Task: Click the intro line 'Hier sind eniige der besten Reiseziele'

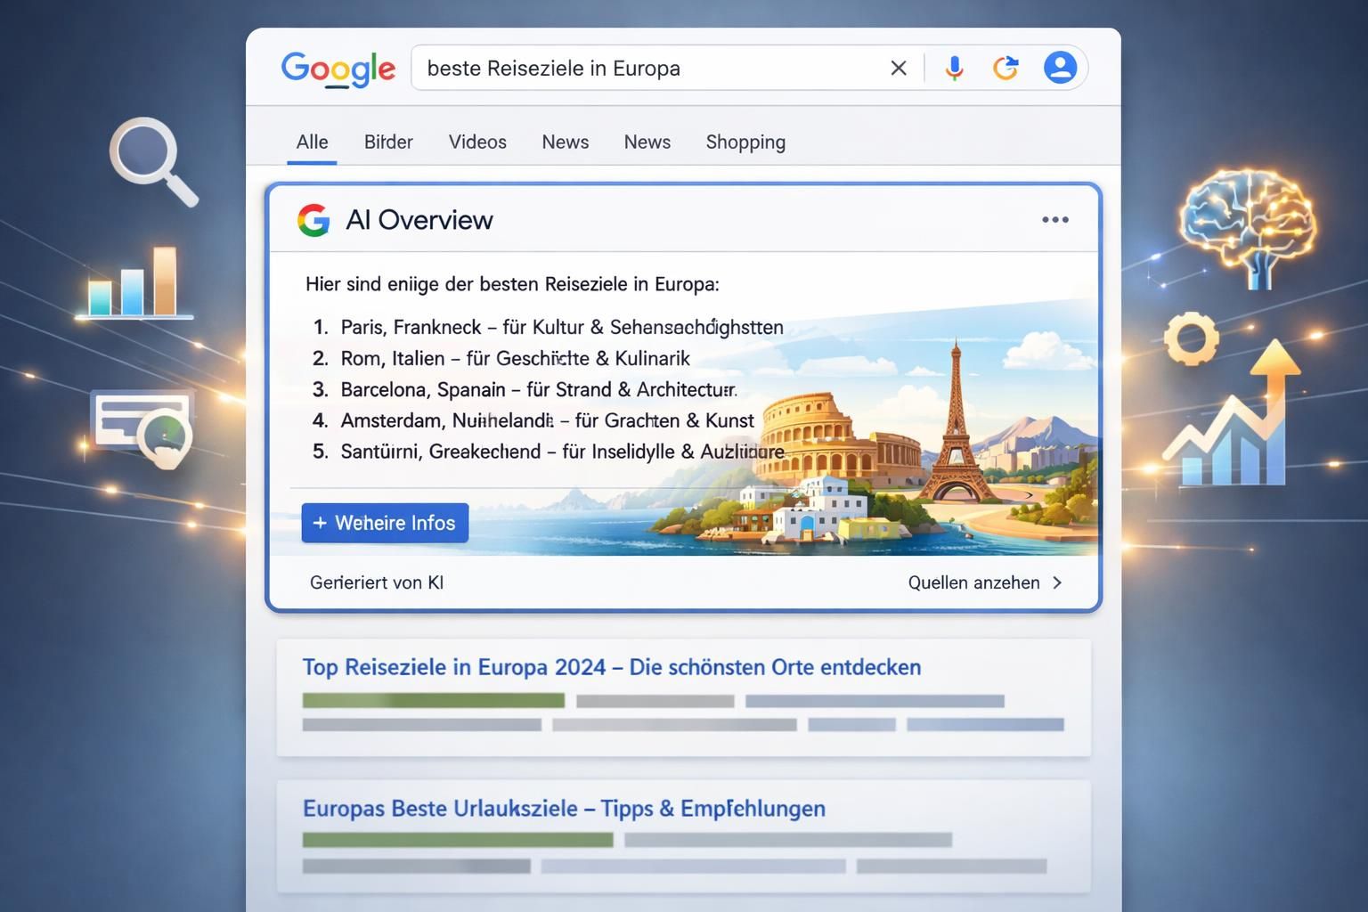Action: [x=512, y=284]
